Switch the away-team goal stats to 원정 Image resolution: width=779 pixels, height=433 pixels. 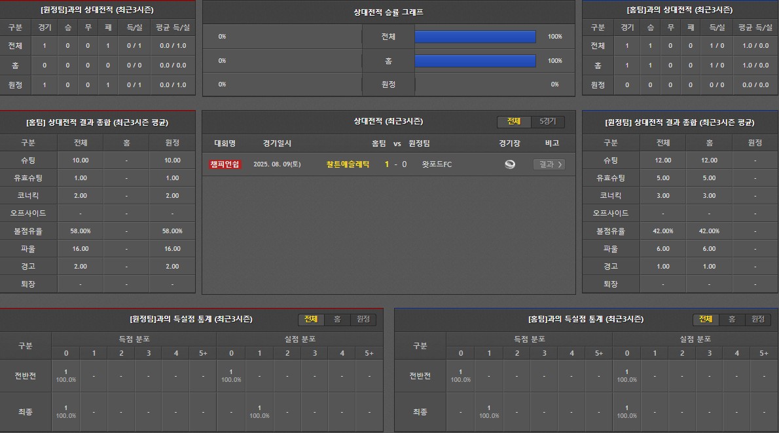point(363,319)
